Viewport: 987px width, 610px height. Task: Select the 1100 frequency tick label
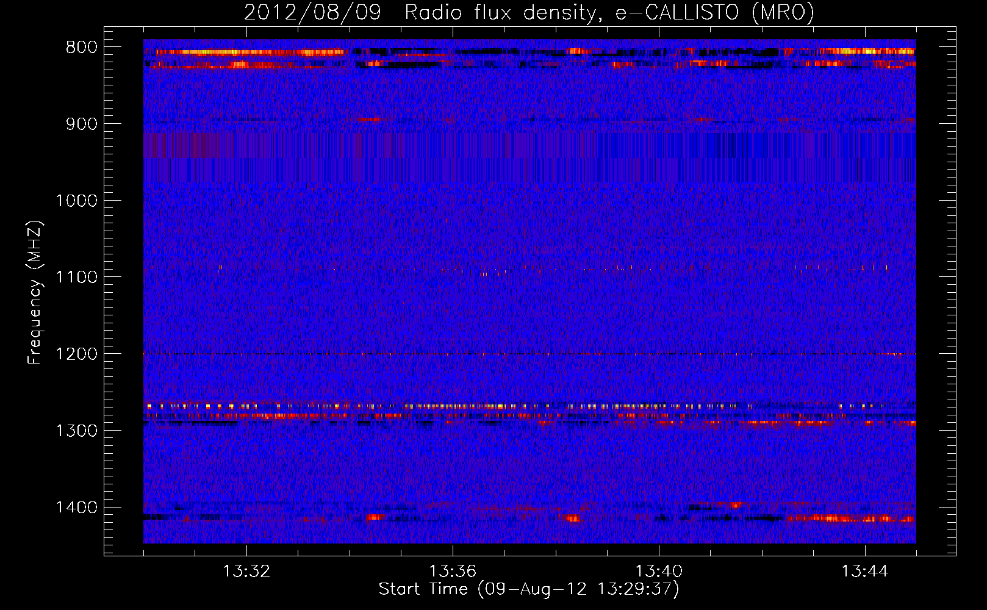76,278
